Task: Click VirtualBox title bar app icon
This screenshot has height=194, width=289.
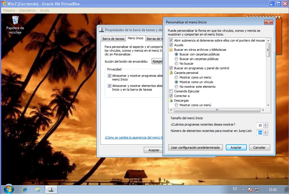Action: click(x=4, y=3)
